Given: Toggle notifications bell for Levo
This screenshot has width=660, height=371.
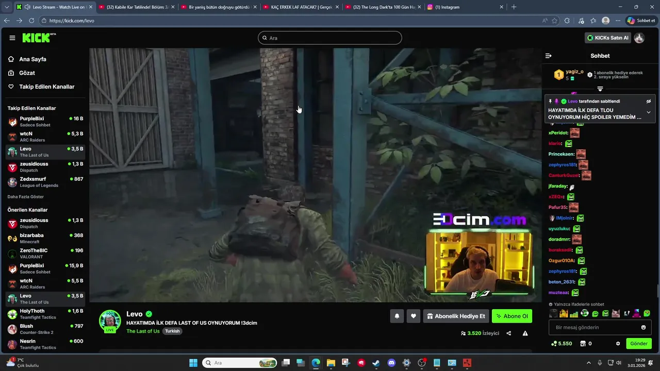Looking at the screenshot, I should click(397, 316).
